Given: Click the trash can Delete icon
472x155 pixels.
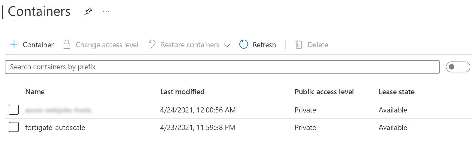Looking at the screenshot, I should 299,45.
